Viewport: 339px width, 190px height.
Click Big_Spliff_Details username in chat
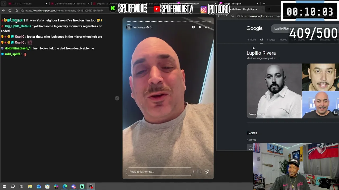click(18, 26)
